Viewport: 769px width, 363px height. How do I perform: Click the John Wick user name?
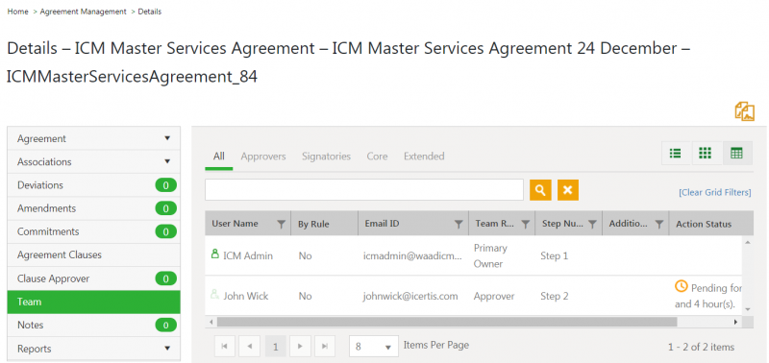[246, 297]
